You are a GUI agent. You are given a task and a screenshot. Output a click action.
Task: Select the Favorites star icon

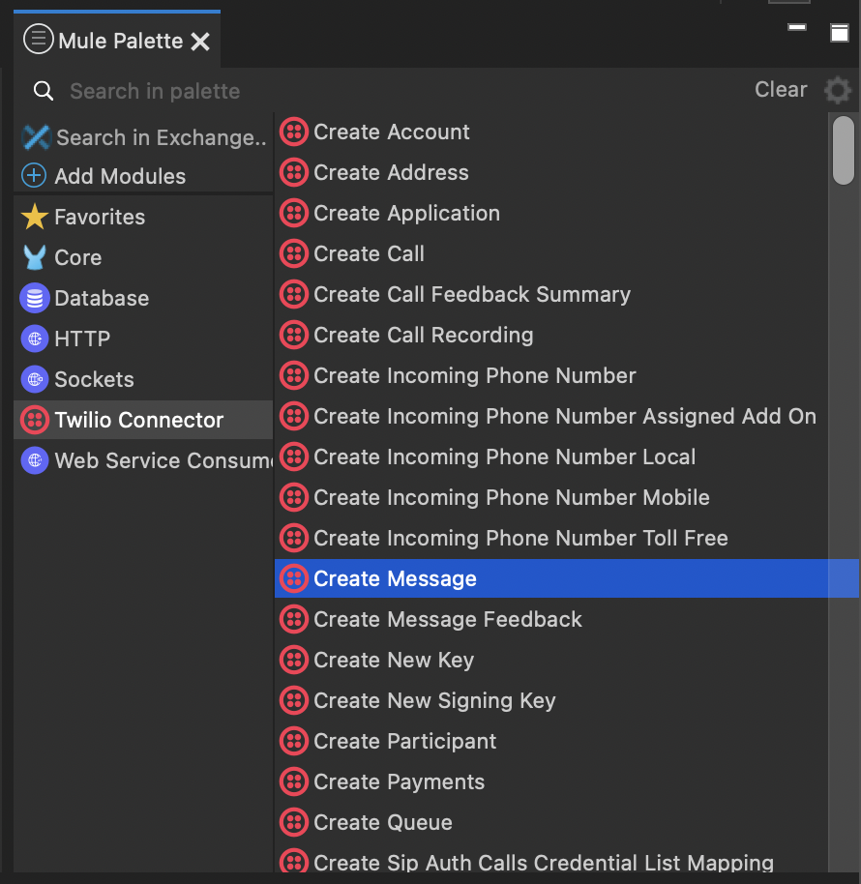point(35,217)
